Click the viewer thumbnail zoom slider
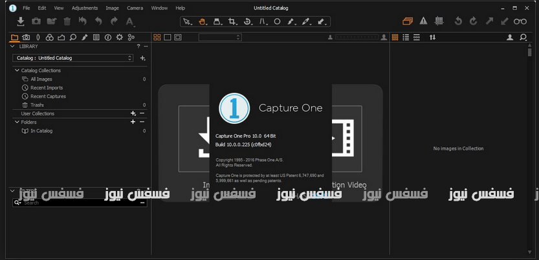The image size is (539, 260). 357,37
